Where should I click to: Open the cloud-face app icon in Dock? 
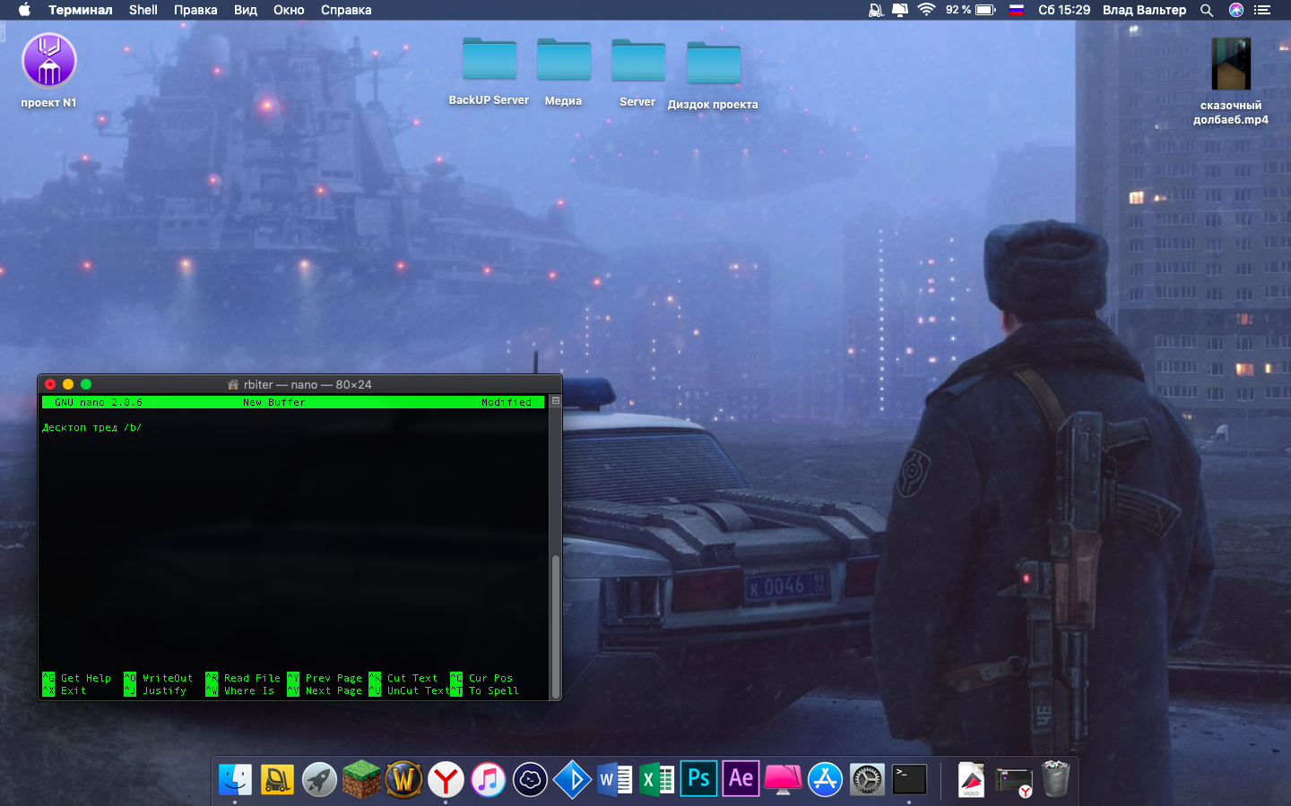coord(530,780)
